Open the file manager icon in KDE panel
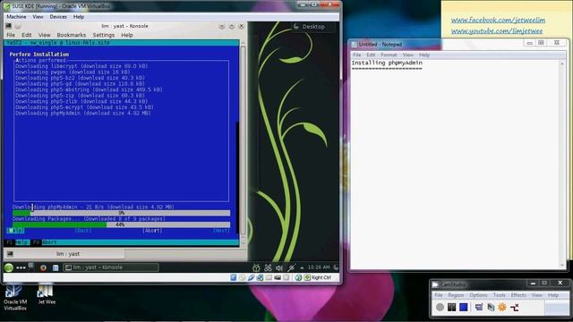 pos(56,267)
